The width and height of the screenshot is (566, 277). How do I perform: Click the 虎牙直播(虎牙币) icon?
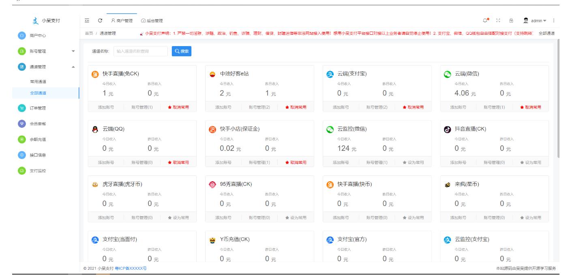(x=95, y=184)
